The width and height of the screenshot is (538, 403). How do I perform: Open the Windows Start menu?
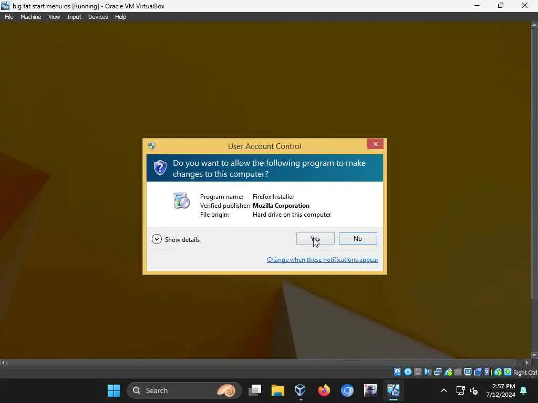[113, 390]
